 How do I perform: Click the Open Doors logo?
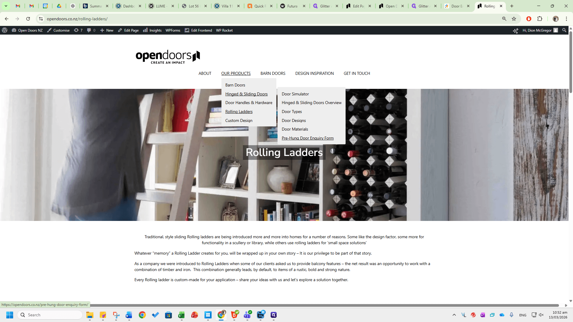(x=168, y=57)
